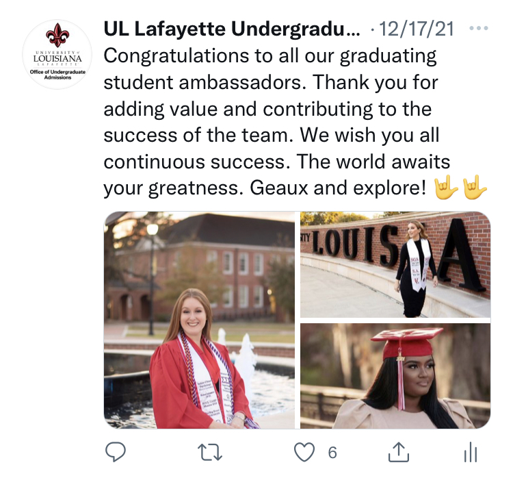
Task: Click the red fleur-de-lis logo in avatar
Action: click(57, 36)
